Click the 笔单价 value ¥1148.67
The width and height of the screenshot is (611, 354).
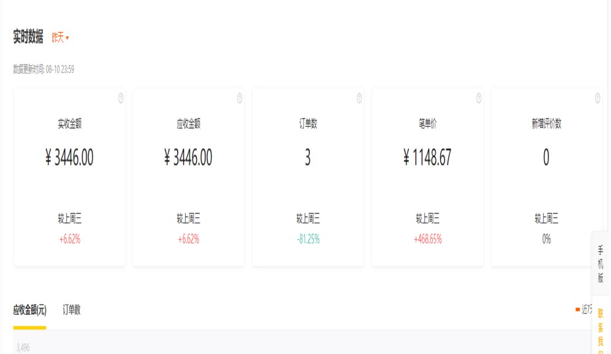point(427,158)
